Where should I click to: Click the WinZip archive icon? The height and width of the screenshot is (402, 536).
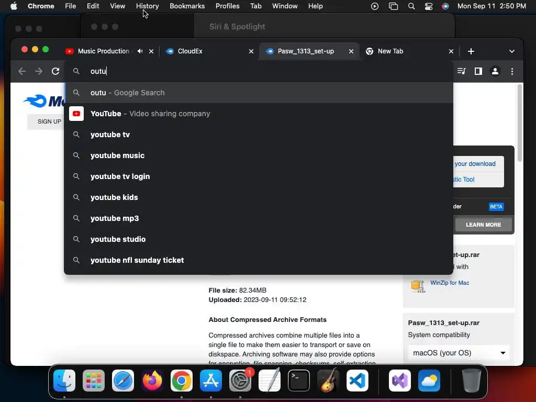click(x=418, y=286)
